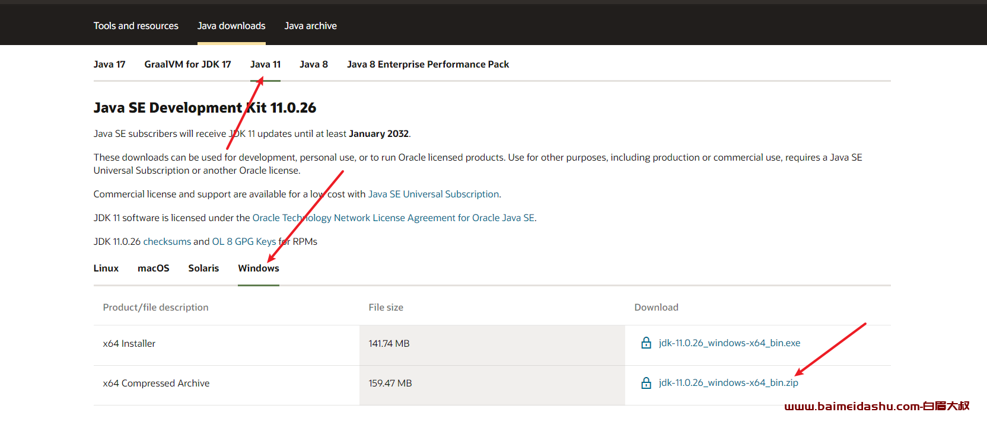Switch to GraalVM for JDK 17 tab
The height and width of the screenshot is (428, 987).
[x=187, y=64]
